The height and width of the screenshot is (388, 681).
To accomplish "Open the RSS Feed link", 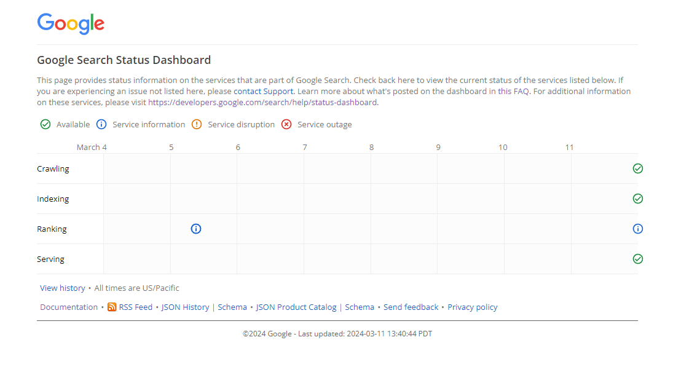I will pyautogui.click(x=135, y=307).
